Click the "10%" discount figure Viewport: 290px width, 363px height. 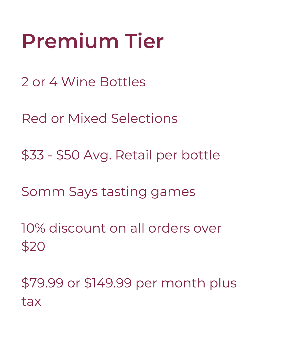coord(33,228)
